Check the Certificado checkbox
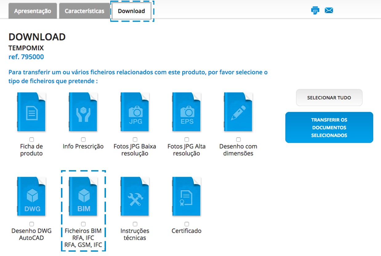Screen dimensions: 381x256 pyautogui.click(x=187, y=224)
